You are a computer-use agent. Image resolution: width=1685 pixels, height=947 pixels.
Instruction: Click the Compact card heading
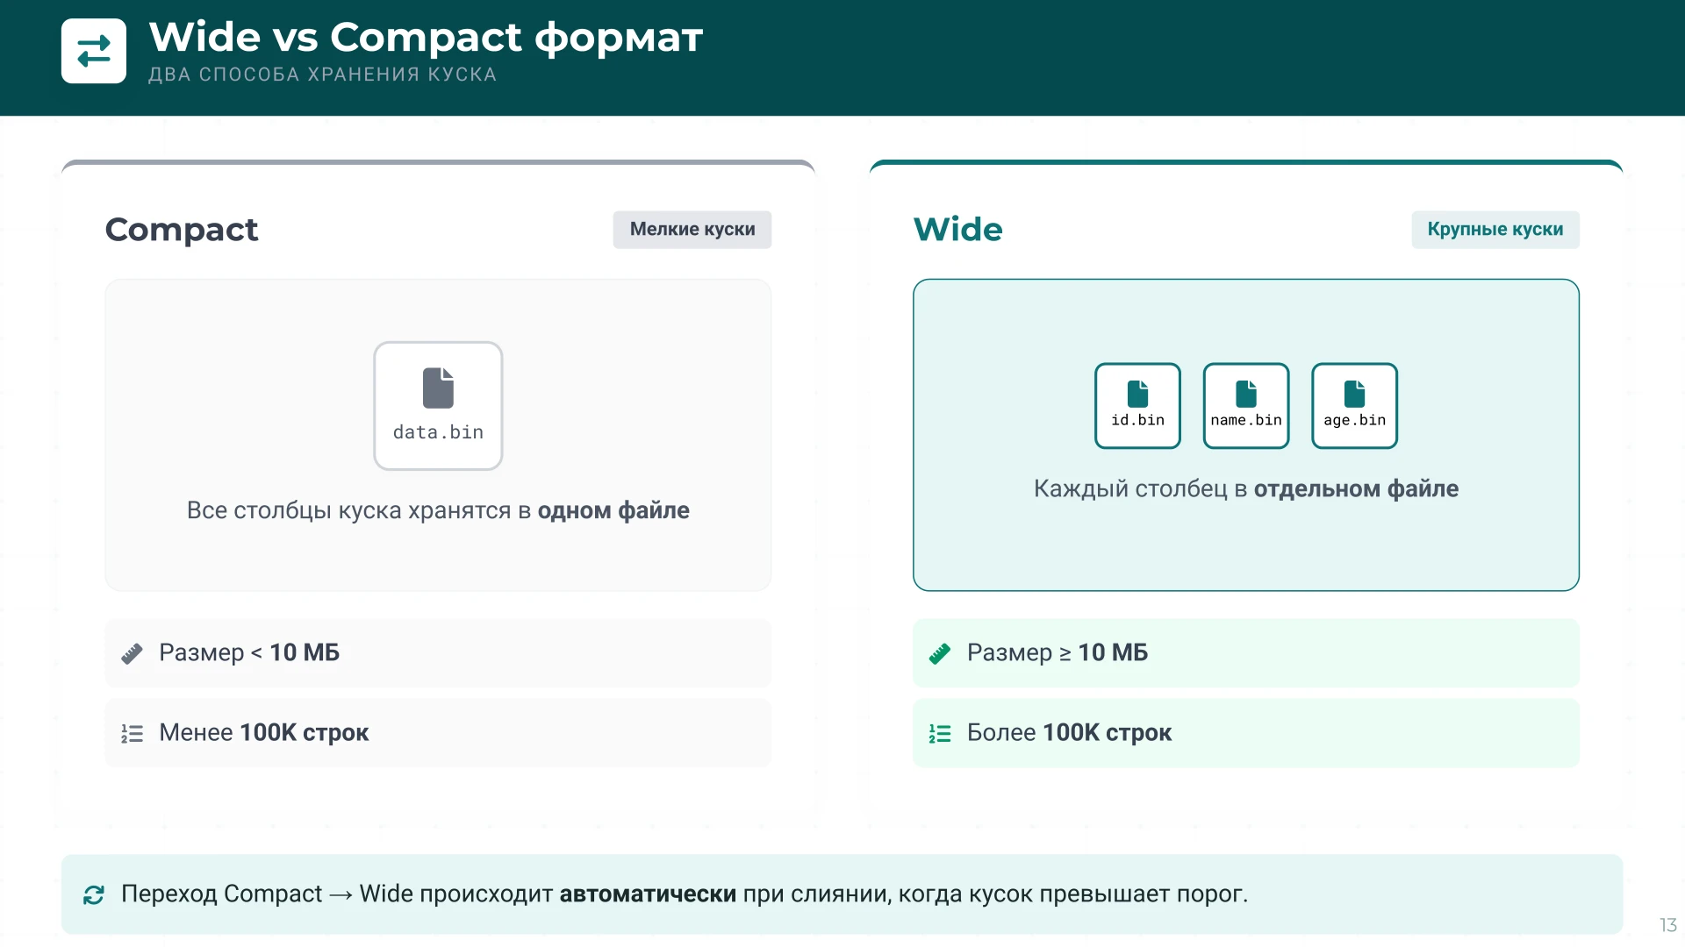(182, 230)
